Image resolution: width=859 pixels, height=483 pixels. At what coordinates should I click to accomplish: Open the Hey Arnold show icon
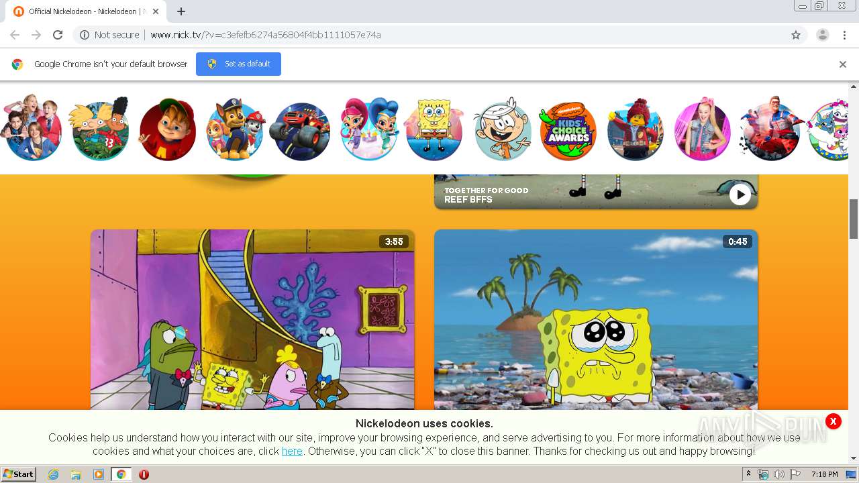[100, 129]
